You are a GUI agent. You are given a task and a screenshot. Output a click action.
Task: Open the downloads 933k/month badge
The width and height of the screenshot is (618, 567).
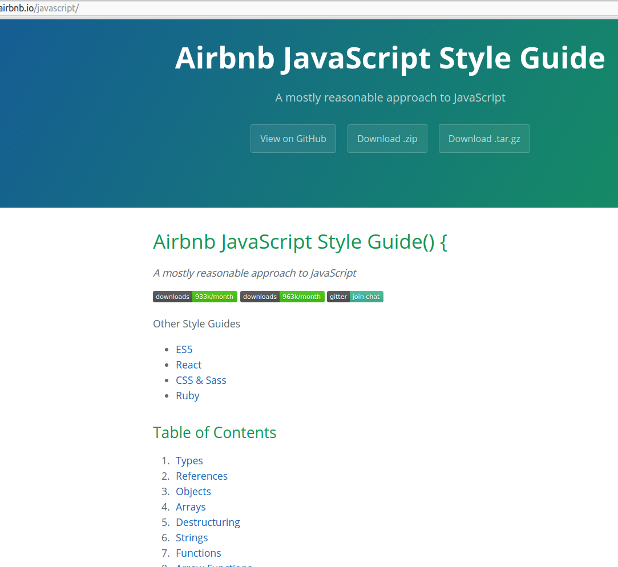(195, 297)
